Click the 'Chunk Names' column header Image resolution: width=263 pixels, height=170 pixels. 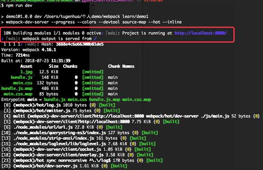[x=121, y=66]
